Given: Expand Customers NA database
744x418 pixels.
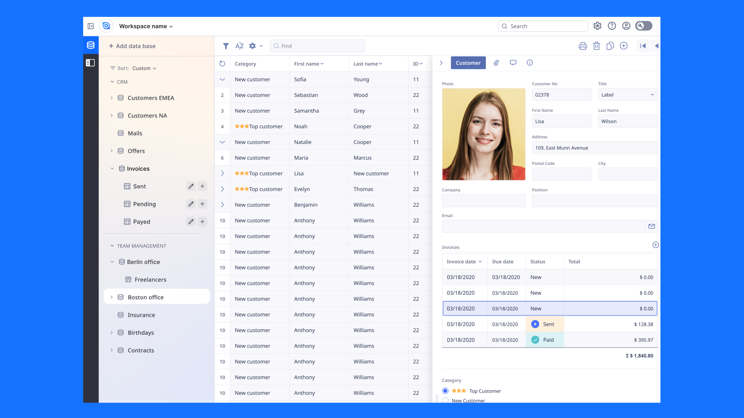Looking at the screenshot, I should click(111, 115).
